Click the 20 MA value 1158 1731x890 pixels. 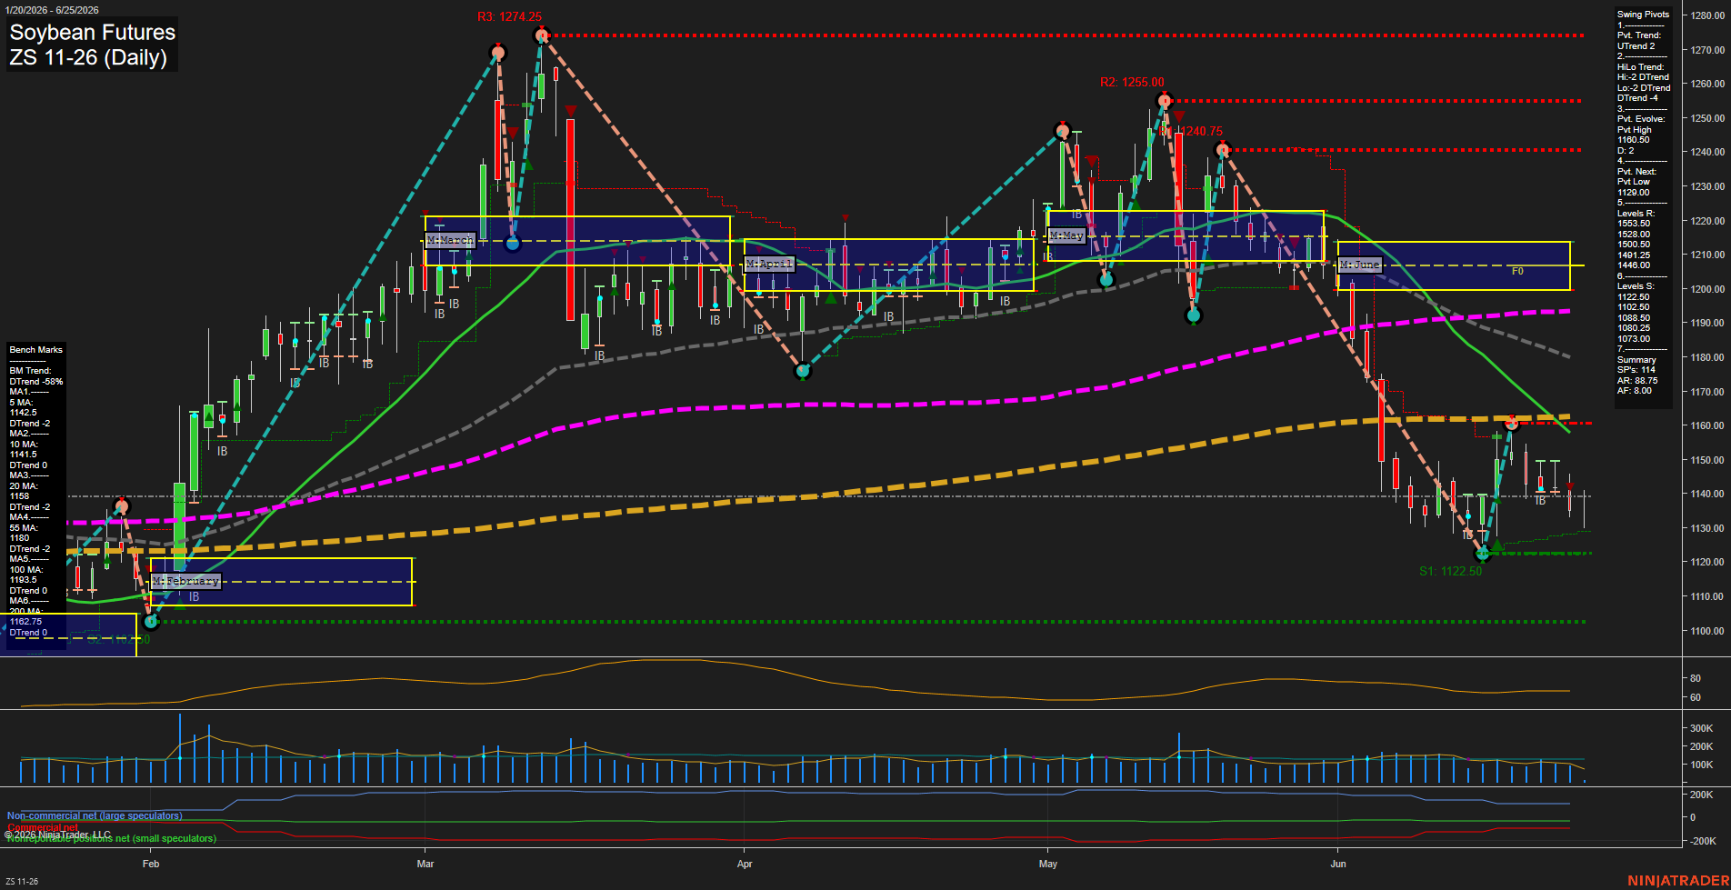point(19,496)
